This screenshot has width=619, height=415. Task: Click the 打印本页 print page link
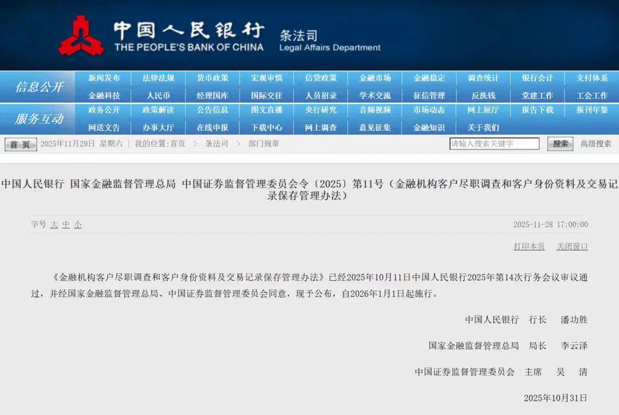pos(529,246)
